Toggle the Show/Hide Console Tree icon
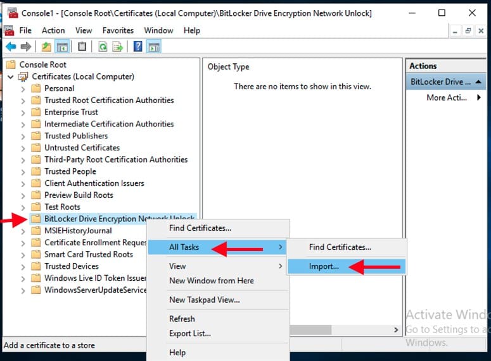The height and width of the screenshot is (361, 491). [x=62, y=47]
